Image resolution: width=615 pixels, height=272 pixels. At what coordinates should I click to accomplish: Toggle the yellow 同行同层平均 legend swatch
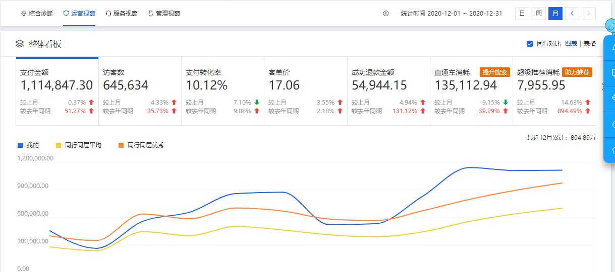click(59, 145)
